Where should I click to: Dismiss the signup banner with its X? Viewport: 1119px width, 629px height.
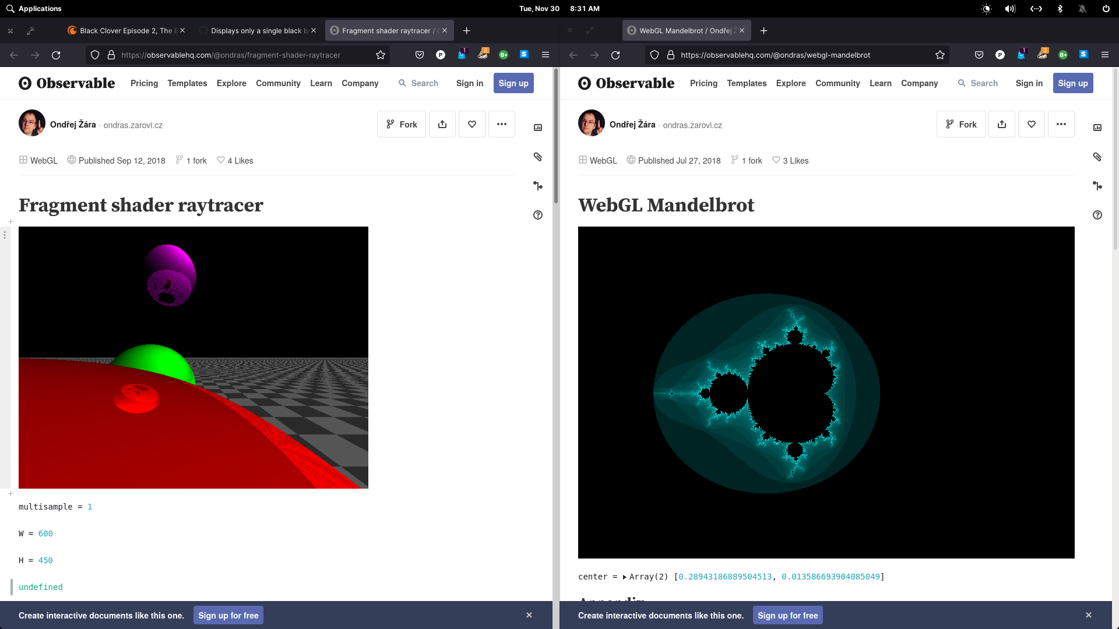point(529,615)
